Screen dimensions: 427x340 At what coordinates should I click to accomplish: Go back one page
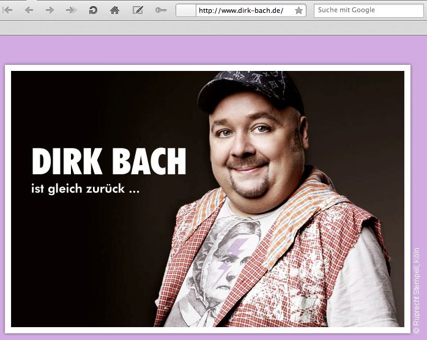point(29,10)
